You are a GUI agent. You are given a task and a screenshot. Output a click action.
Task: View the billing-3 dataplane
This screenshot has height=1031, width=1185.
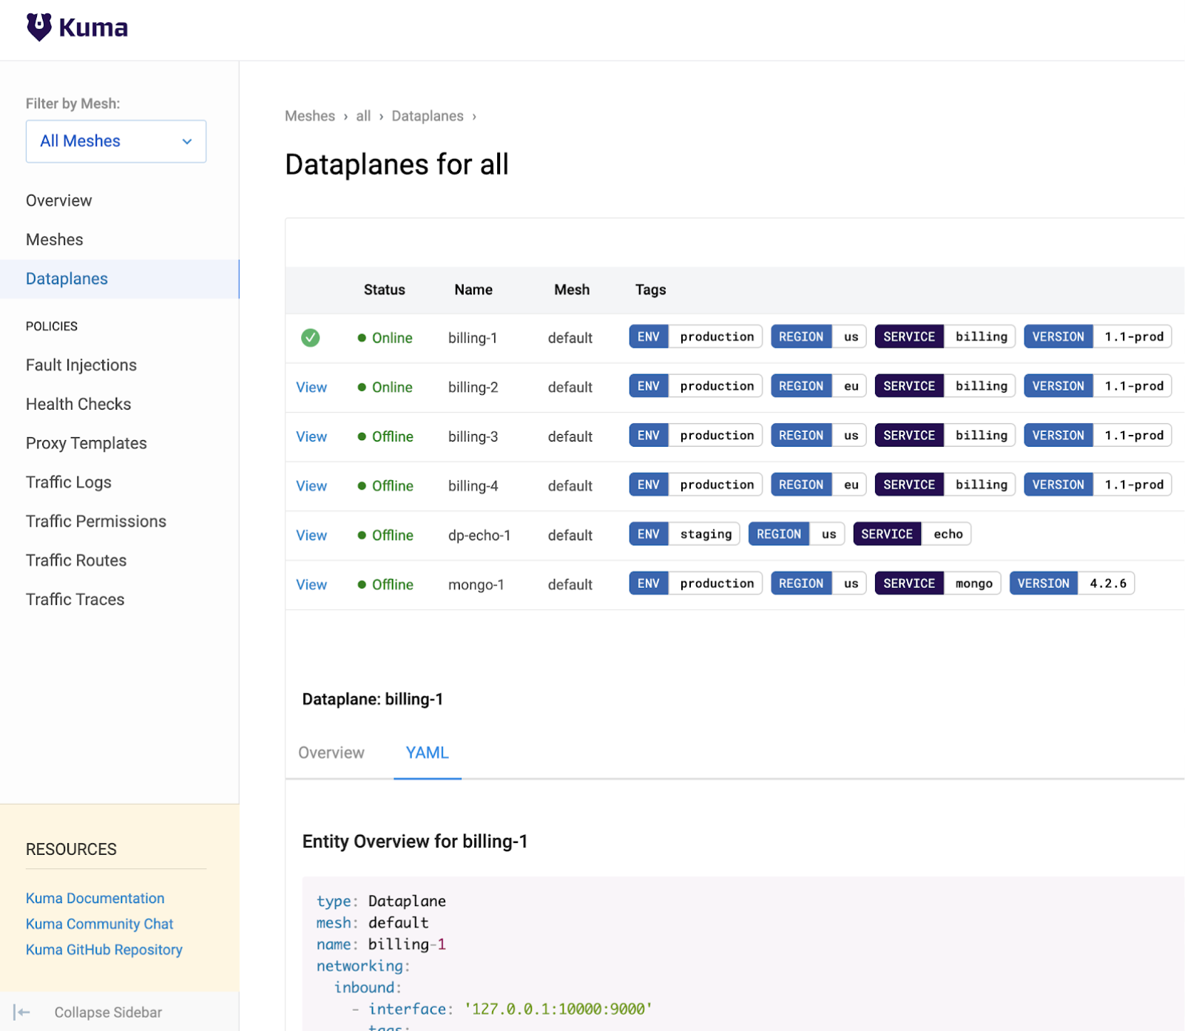[x=311, y=437]
